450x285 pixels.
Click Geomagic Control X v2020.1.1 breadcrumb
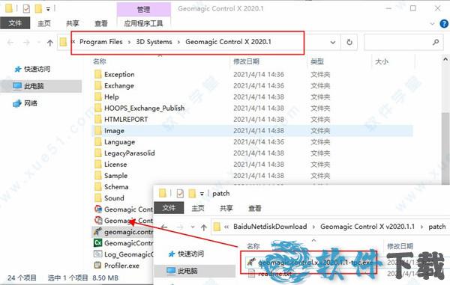367,227
